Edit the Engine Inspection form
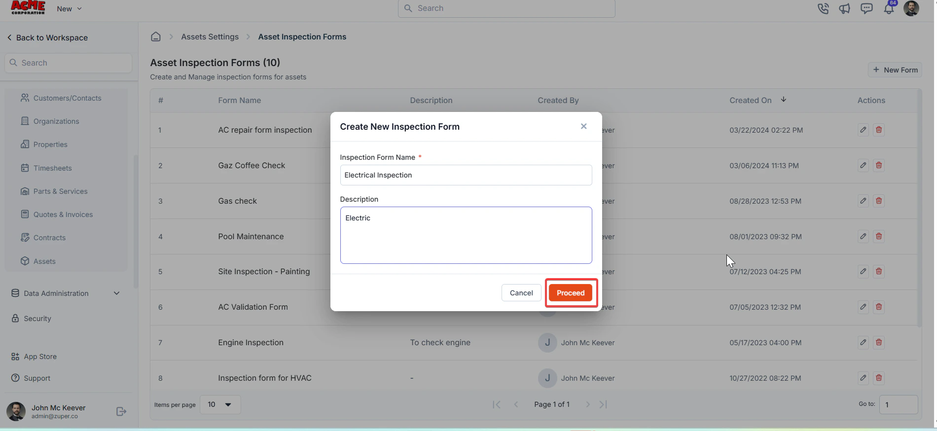The height and width of the screenshot is (431, 937). (863, 342)
